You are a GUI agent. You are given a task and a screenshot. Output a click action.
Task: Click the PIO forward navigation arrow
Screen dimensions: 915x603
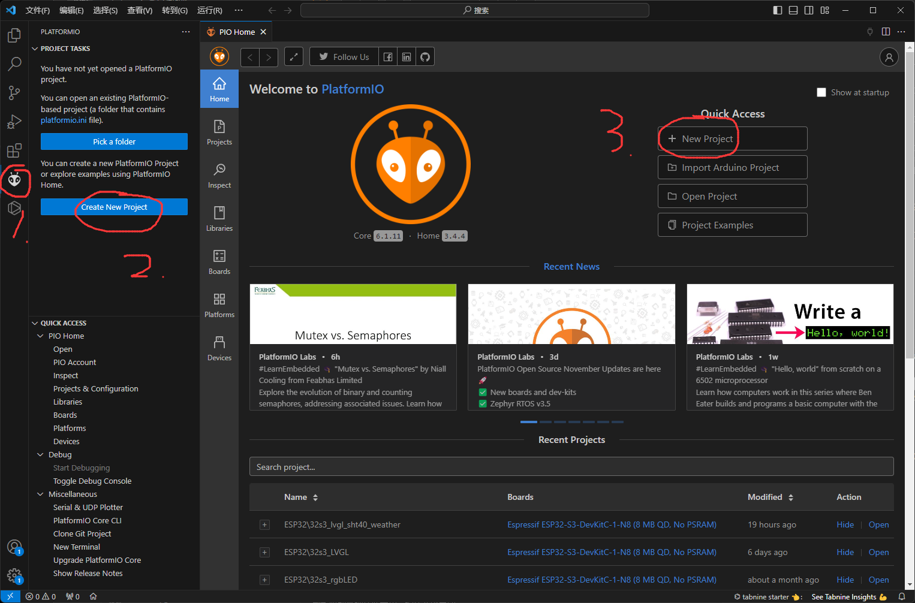tap(269, 57)
